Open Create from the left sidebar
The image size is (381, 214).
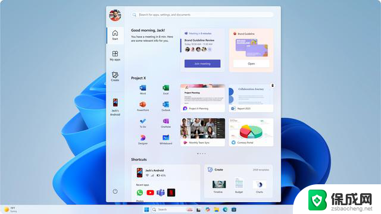pos(115,76)
